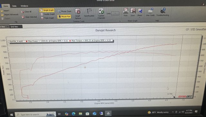Image resolution: width=206 pixels, height=117 pixels.
Task: Open the User Guide
Action: [150, 12]
